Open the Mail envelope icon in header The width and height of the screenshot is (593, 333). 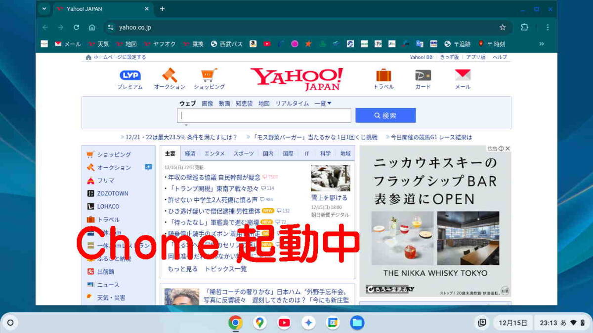click(x=463, y=75)
